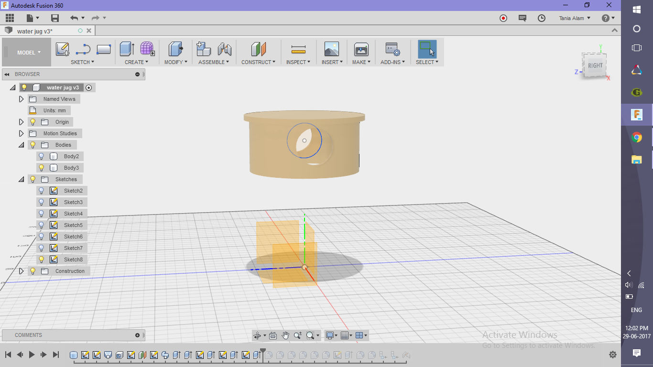This screenshot has width=653, height=367.
Task: Click the Orbit navigation icon
Action: click(257, 335)
